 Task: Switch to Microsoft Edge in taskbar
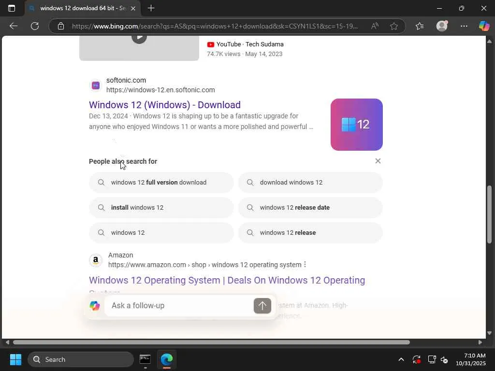click(167, 359)
